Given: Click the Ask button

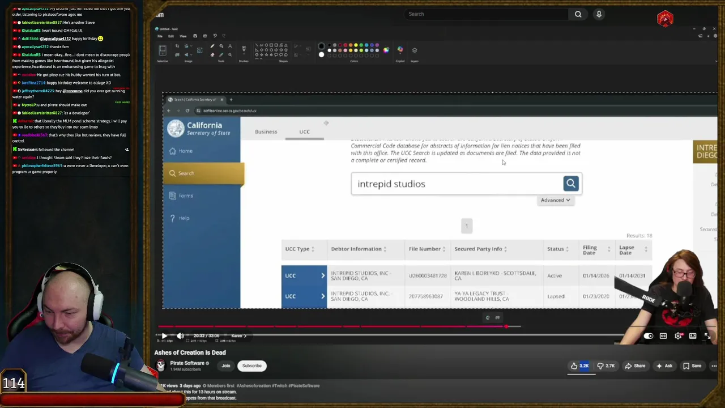Looking at the screenshot, I should coord(664,366).
